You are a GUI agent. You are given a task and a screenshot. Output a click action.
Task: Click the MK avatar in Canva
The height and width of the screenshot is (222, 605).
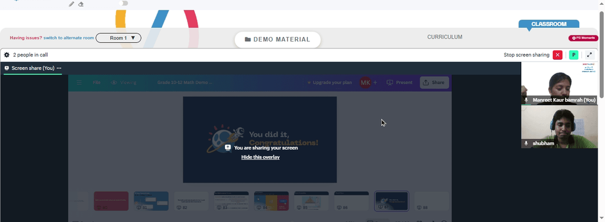coord(365,83)
